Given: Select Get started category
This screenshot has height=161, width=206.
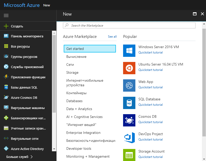Looking at the screenshot, I should tap(90, 49).
